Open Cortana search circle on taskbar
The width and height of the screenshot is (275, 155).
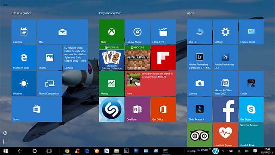coord(34,151)
